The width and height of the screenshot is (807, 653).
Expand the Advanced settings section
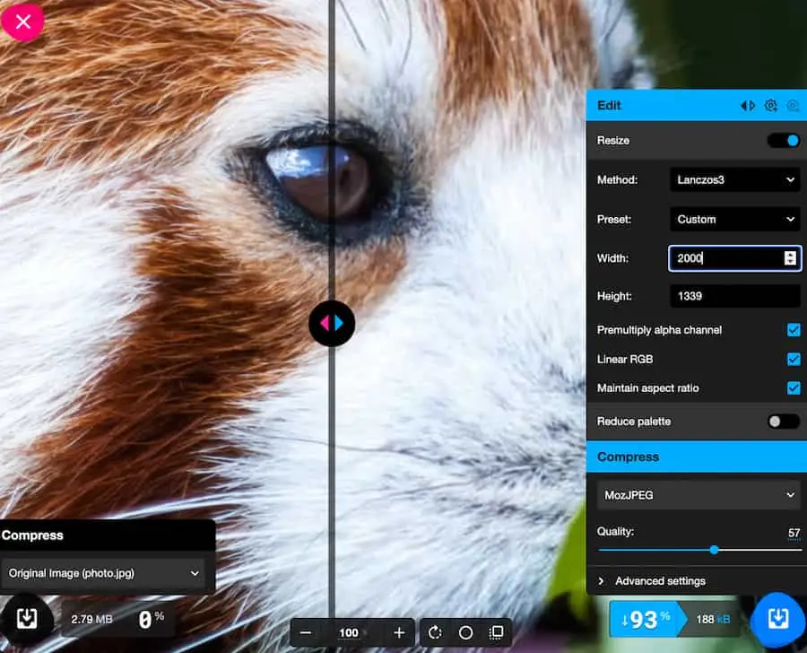click(x=660, y=581)
